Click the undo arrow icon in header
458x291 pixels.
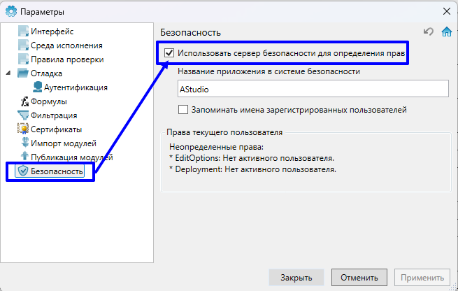click(x=429, y=32)
